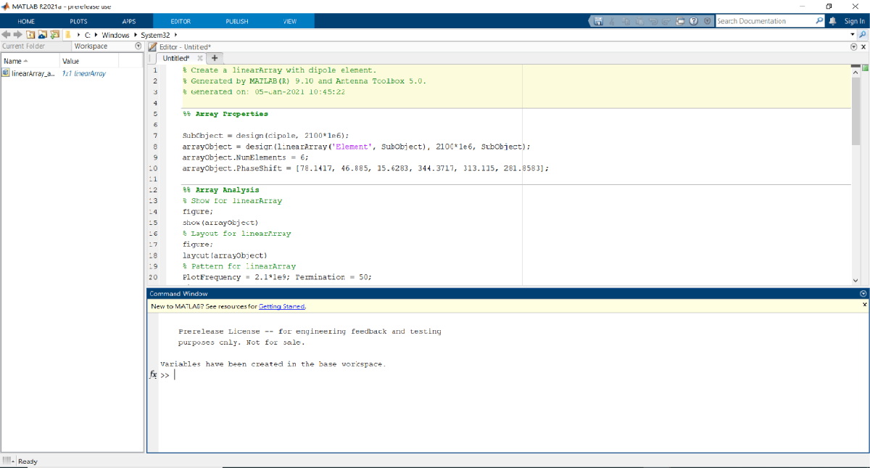The width and height of the screenshot is (870, 468).
Task: Select the linearArray_a variable icon in Workspace
Action: click(x=7, y=73)
